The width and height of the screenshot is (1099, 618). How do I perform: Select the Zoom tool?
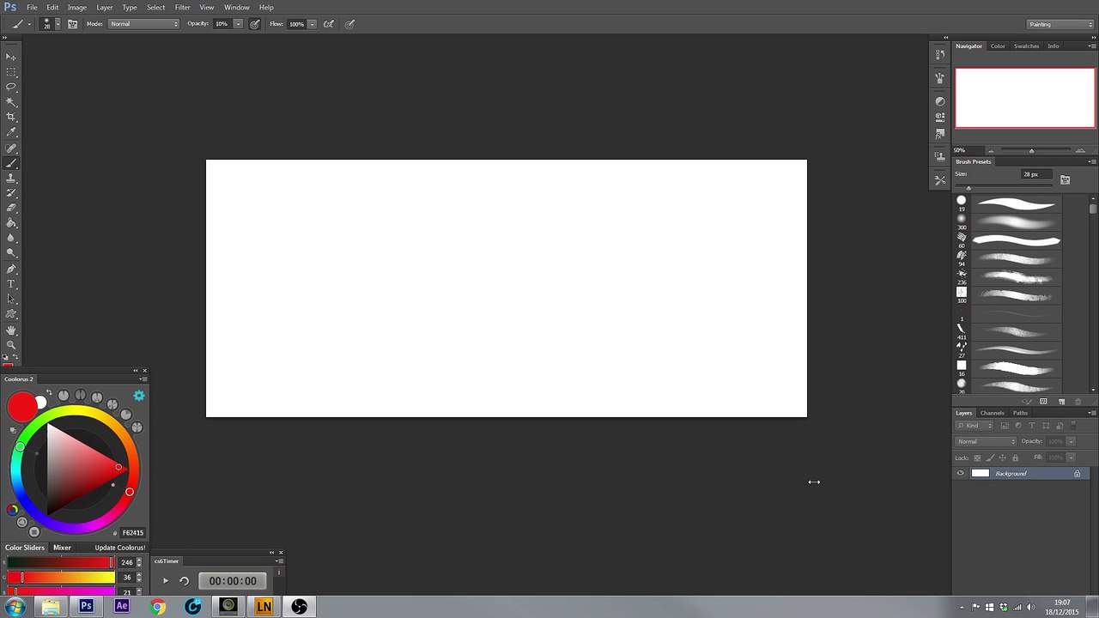coord(11,345)
